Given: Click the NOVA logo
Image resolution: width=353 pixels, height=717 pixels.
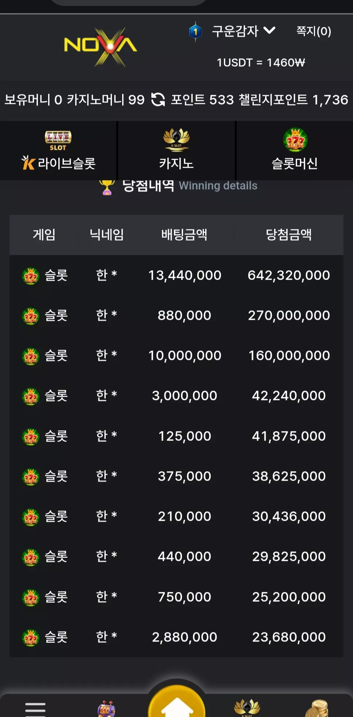Looking at the screenshot, I should coord(101,47).
